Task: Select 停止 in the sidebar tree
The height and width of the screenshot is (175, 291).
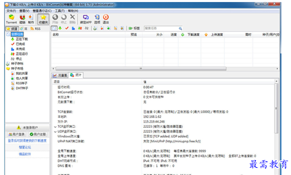Action: (19, 59)
